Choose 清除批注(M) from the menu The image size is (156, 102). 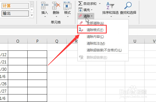tap(103, 43)
